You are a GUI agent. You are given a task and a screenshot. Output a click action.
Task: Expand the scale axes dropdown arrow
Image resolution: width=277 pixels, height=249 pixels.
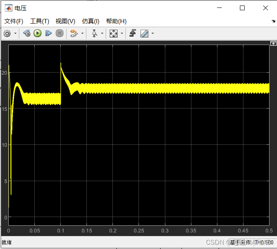(x=122, y=34)
